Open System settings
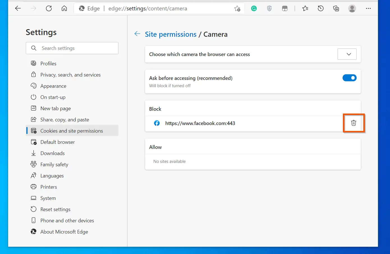 click(72, 198)
